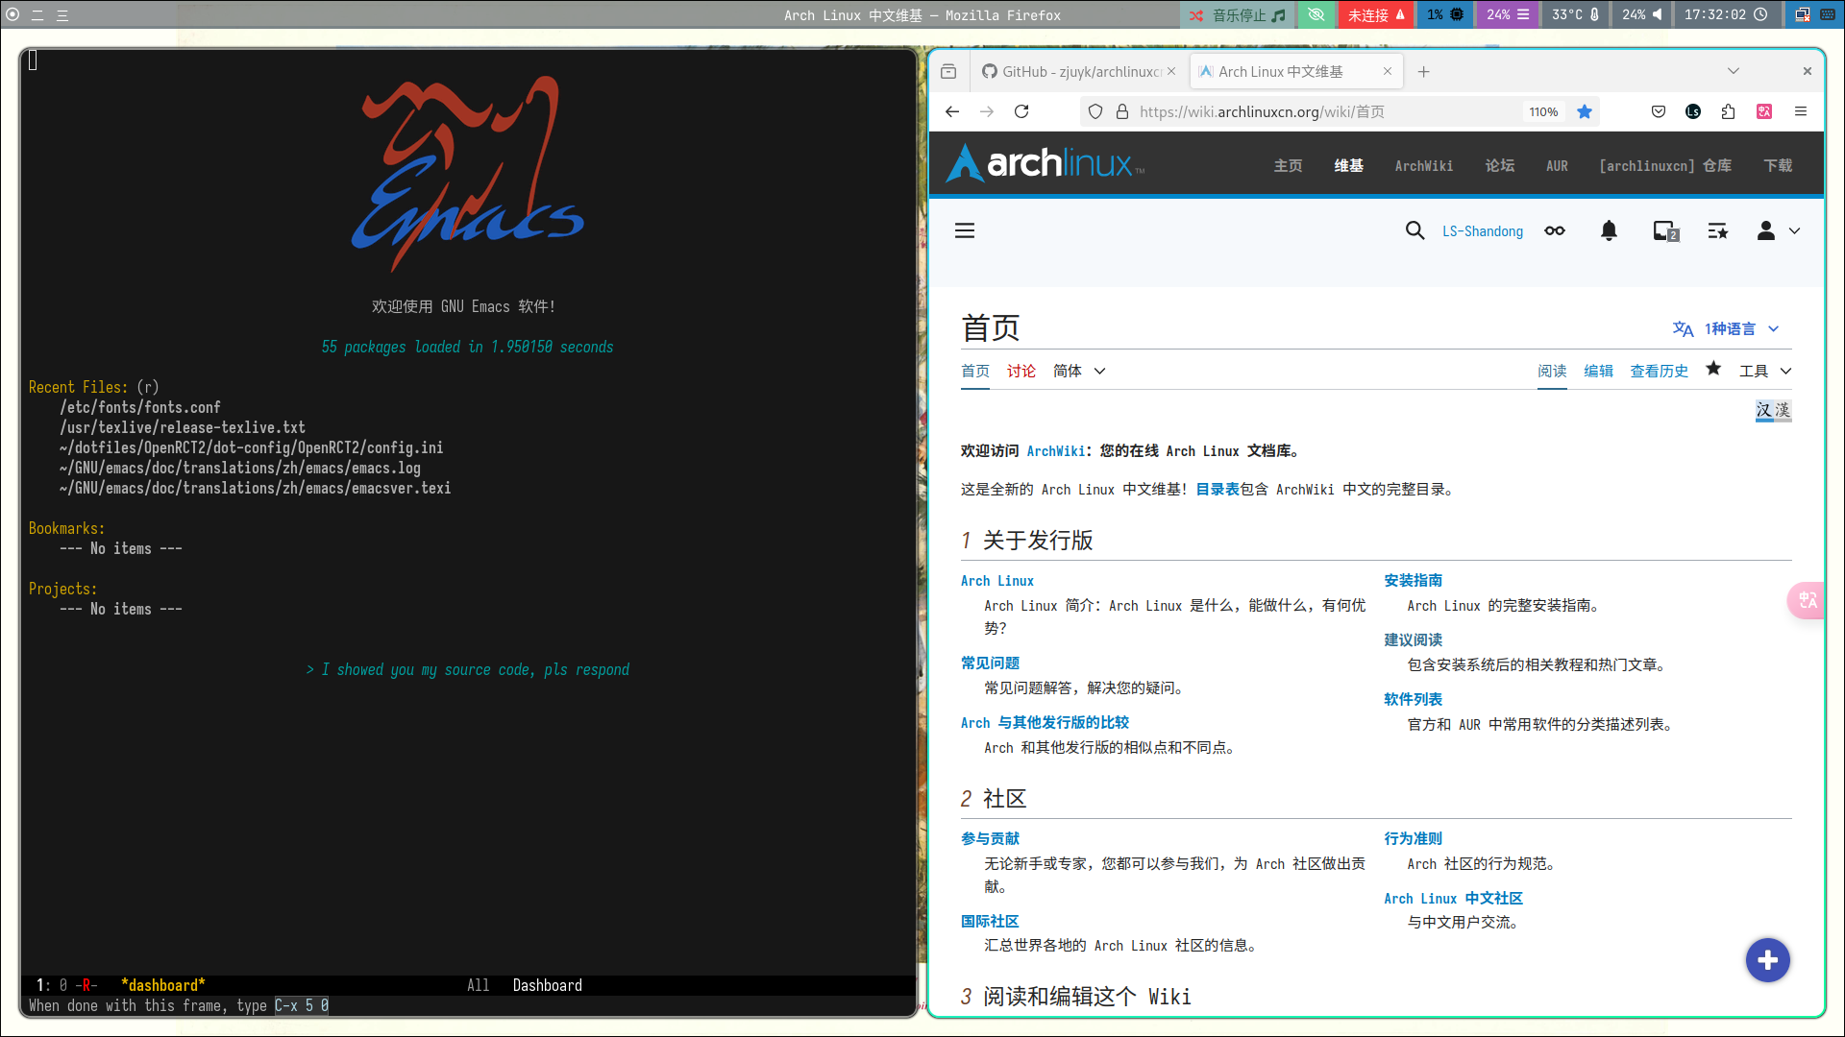Click the Firefox forward arrow button
1845x1037 pixels.
click(987, 111)
